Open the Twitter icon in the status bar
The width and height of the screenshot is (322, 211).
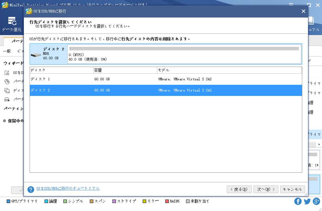pyautogui.click(x=307, y=201)
